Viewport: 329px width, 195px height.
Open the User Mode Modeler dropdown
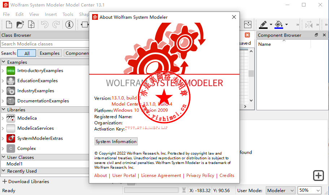click(281, 190)
